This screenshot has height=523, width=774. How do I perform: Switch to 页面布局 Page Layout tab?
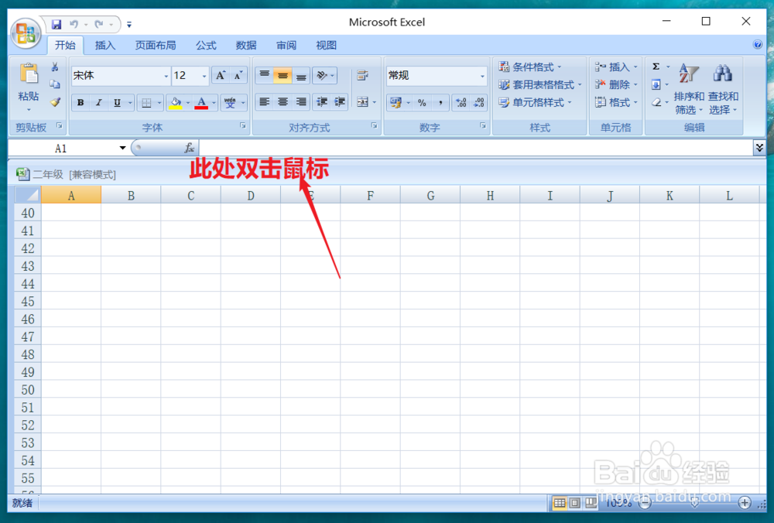(x=156, y=46)
